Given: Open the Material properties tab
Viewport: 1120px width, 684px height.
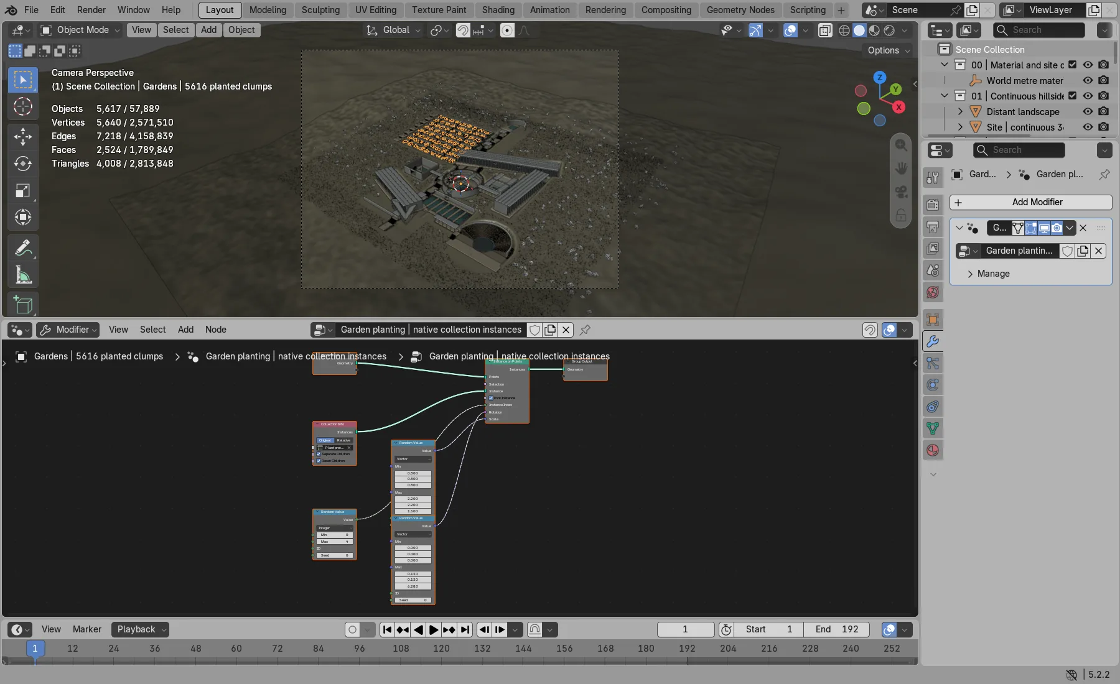Looking at the screenshot, I should 933,450.
